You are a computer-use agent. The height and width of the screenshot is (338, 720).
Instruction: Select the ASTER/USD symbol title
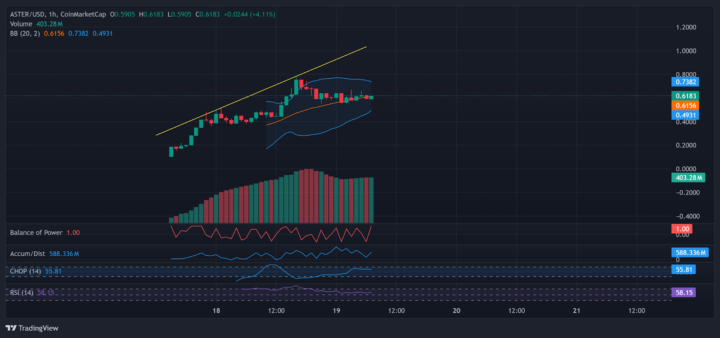point(27,14)
